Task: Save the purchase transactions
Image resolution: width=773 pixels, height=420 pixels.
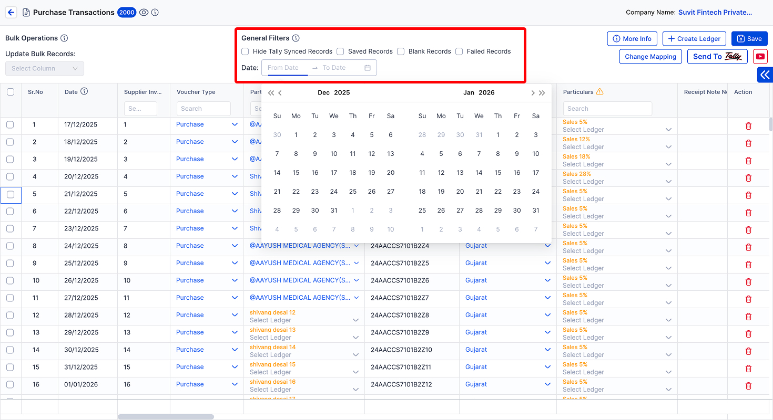Action: [749, 38]
